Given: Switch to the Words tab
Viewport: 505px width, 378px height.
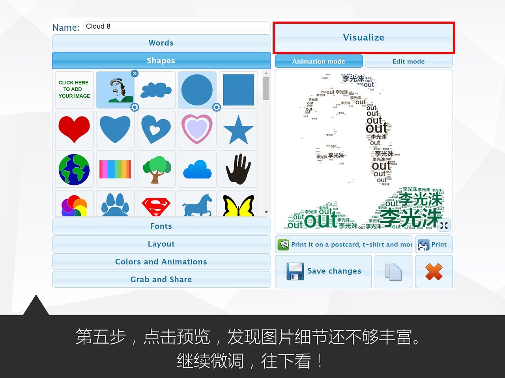Looking at the screenshot, I should [x=161, y=43].
